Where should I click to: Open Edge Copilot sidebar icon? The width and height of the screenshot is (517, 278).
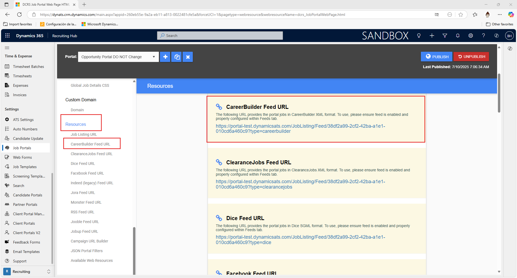511,15
